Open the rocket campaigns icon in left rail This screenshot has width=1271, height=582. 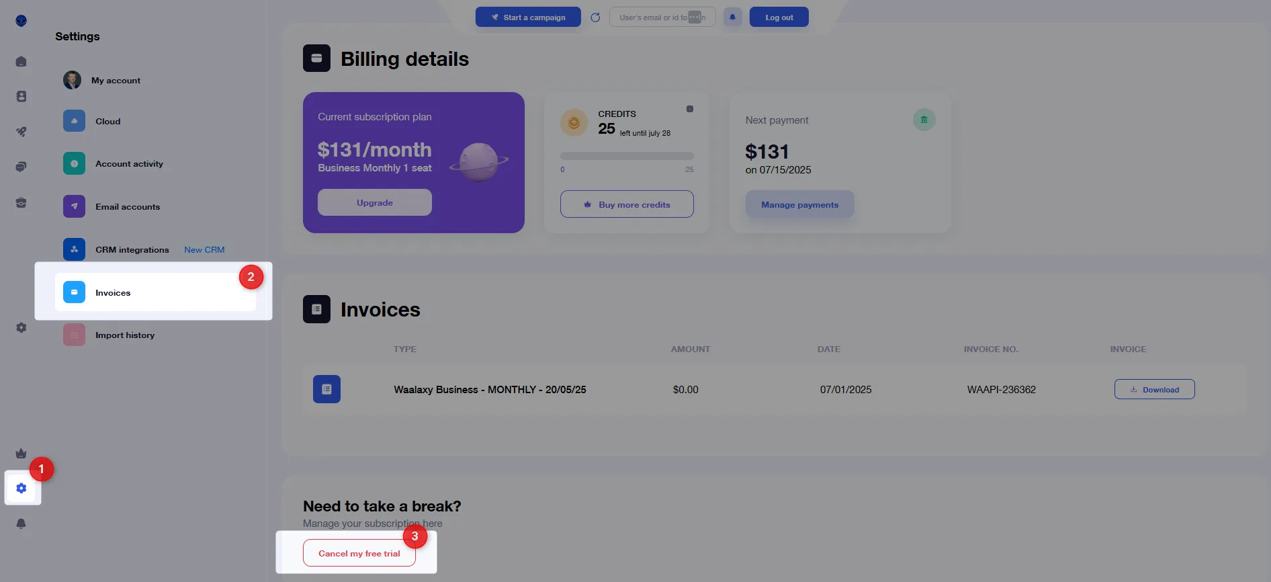pyautogui.click(x=21, y=132)
